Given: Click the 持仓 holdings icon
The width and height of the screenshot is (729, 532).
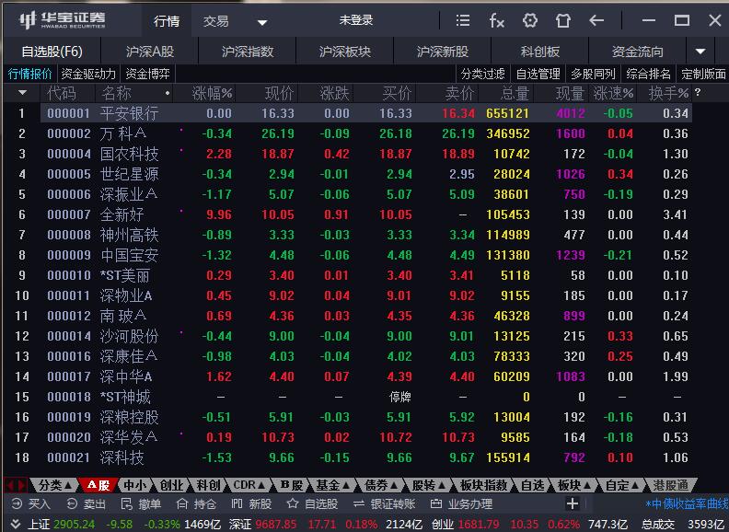Looking at the screenshot, I should 196,503.
